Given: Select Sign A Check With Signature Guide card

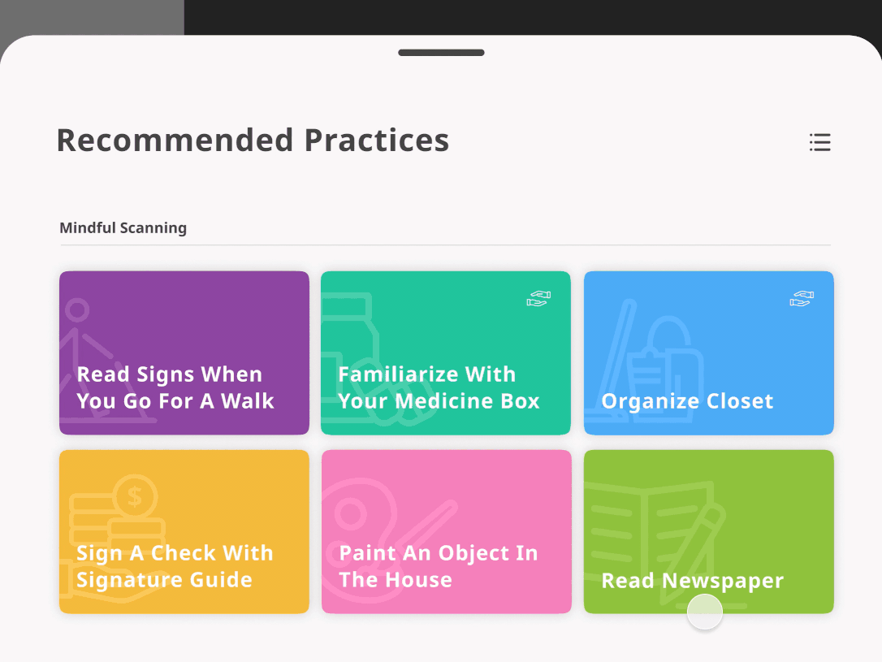Looking at the screenshot, I should (x=184, y=531).
